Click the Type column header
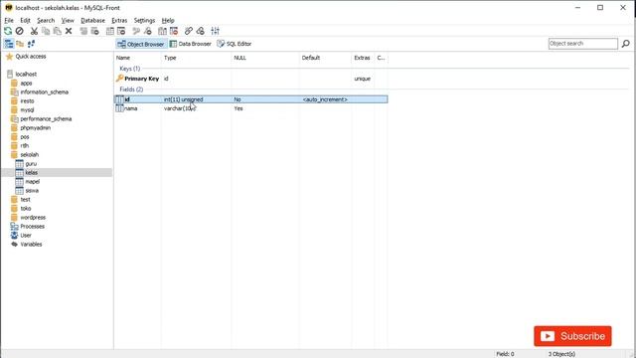 click(x=197, y=58)
